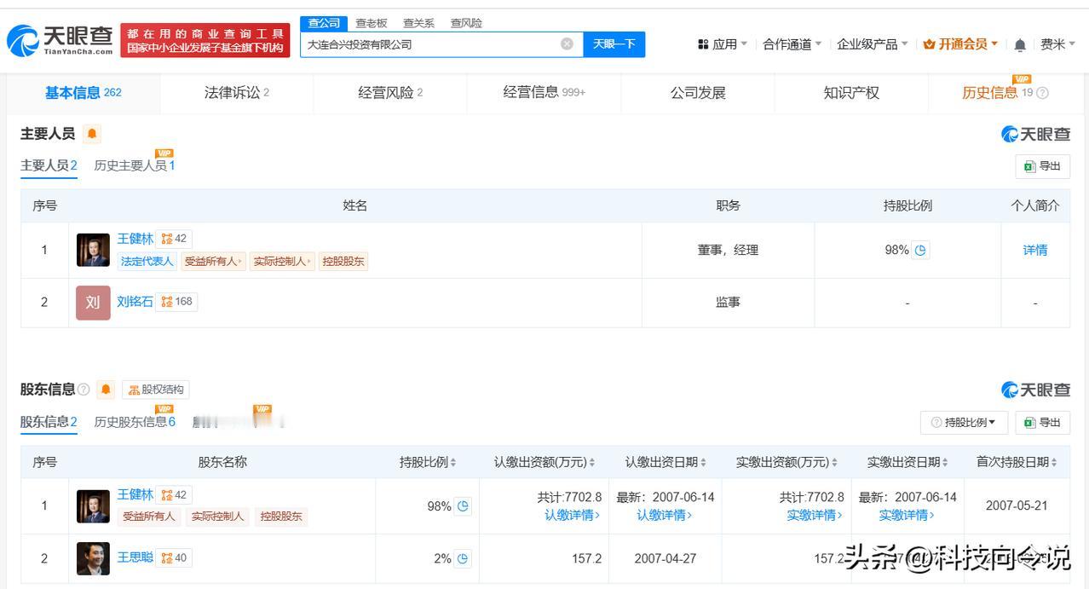Select 主要人员 2 sub-tab
The image size is (1089, 589).
pyautogui.click(x=49, y=165)
